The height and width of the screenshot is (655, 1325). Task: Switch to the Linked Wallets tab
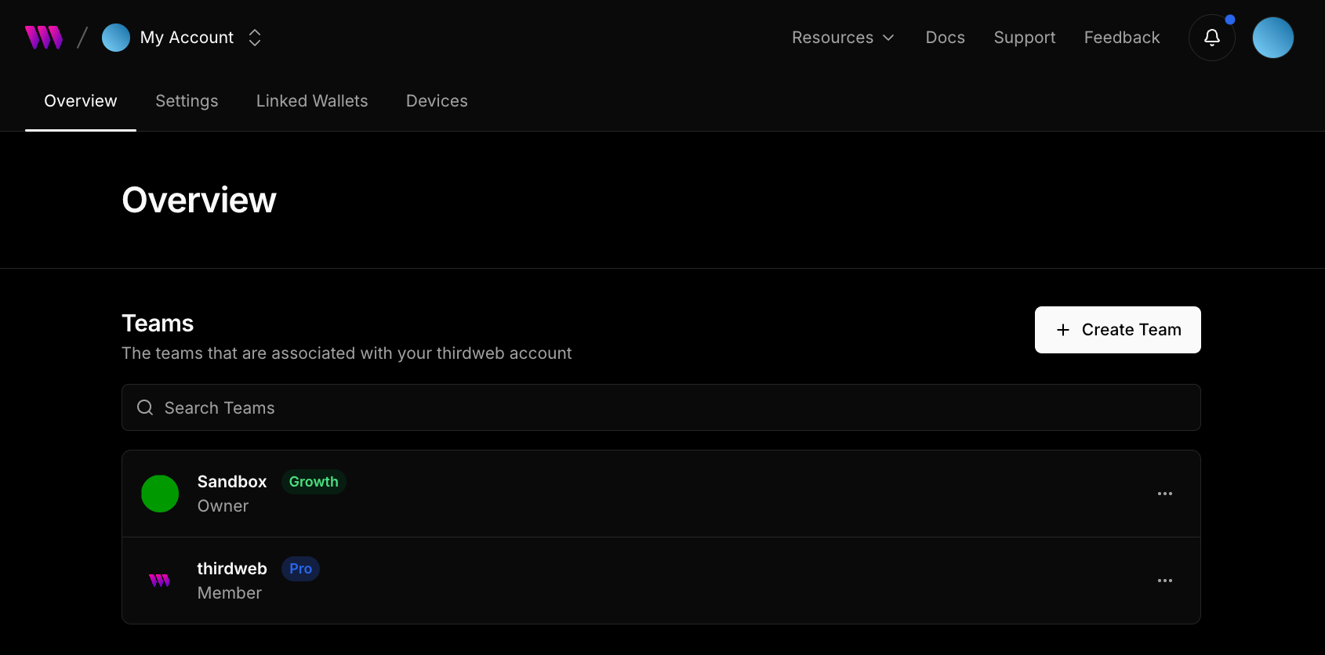312,101
